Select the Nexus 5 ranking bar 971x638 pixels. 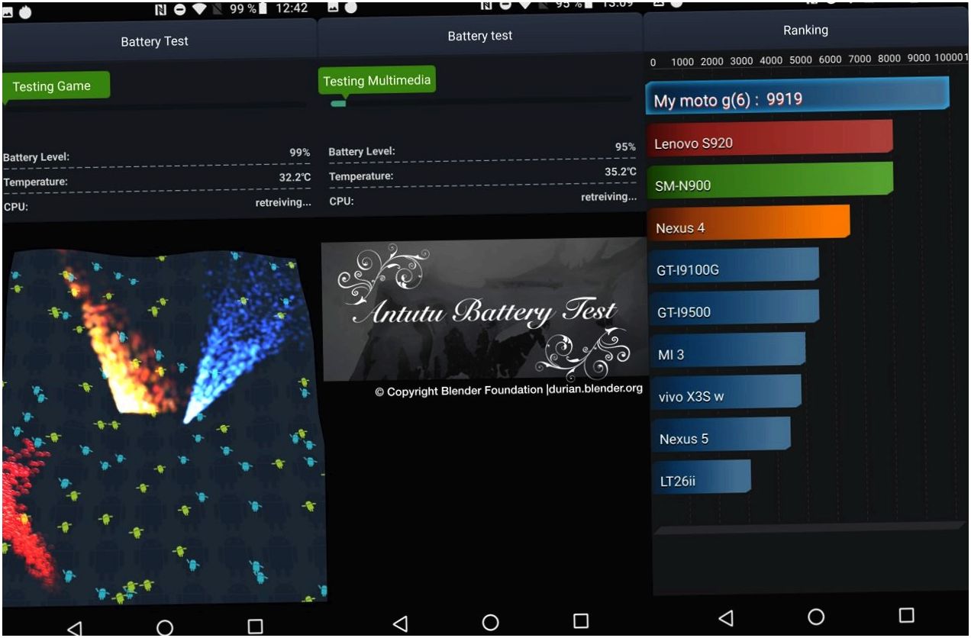click(x=721, y=437)
